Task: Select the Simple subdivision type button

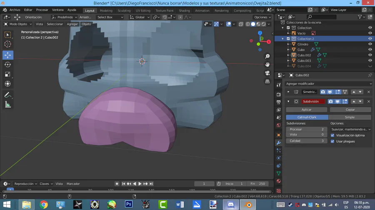Action: tap(350, 117)
